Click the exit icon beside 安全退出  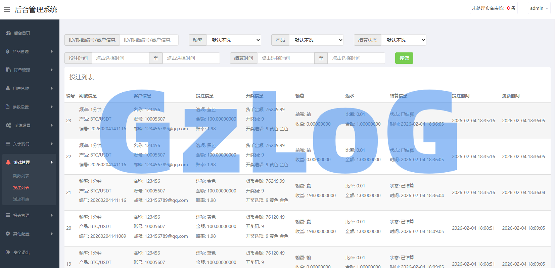pyautogui.click(x=8, y=252)
